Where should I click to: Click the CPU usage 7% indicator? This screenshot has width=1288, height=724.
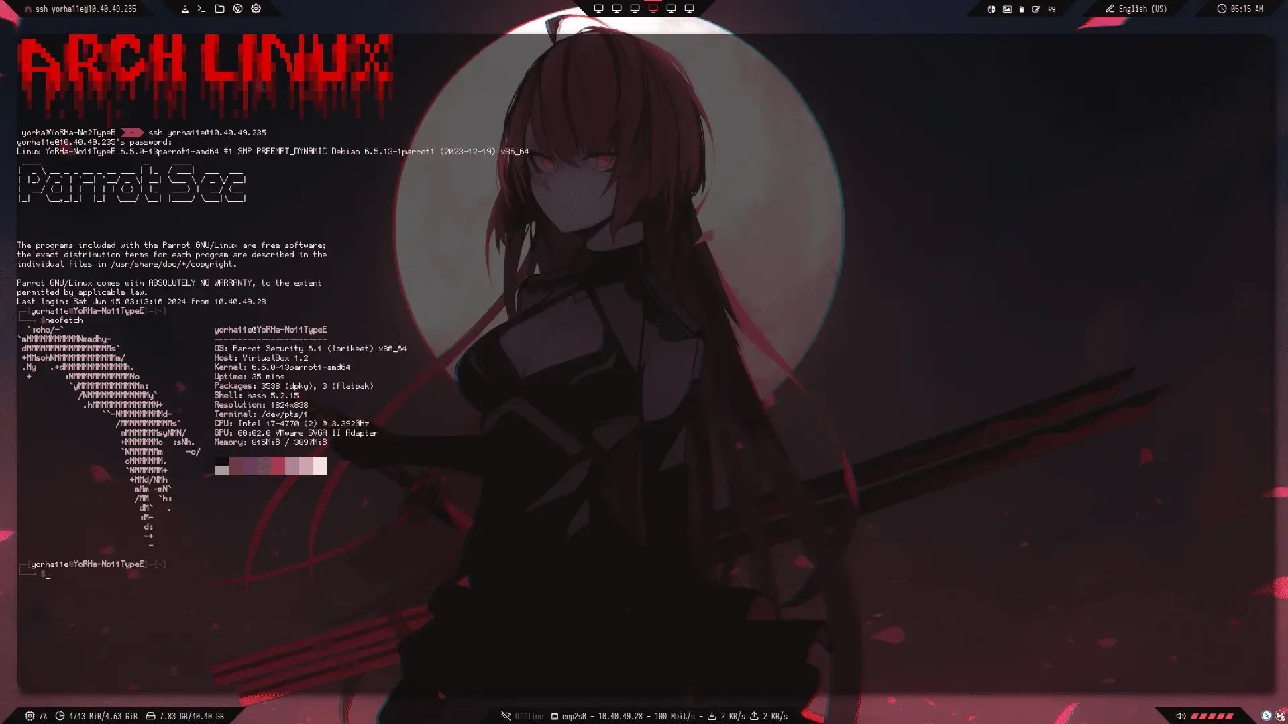coord(36,716)
